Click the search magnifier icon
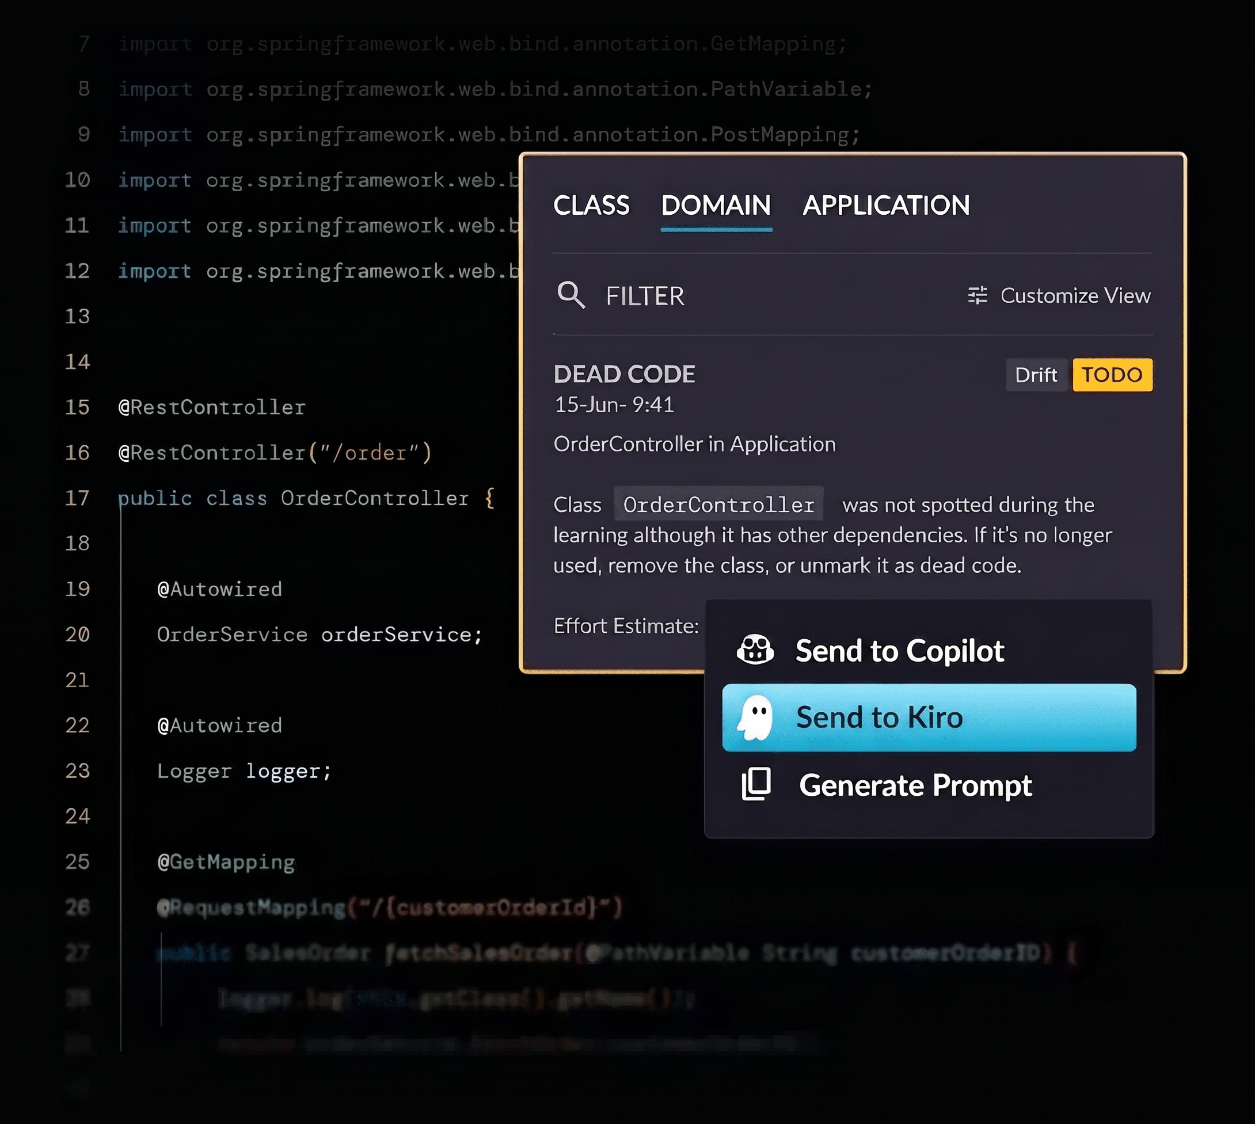Viewport: 1255px width, 1124px height. (x=571, y=295)
